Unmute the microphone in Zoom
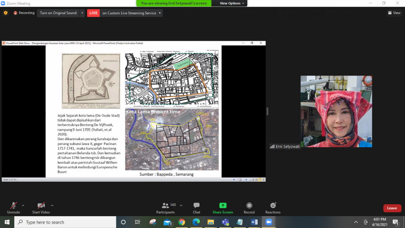 point(13,206)
